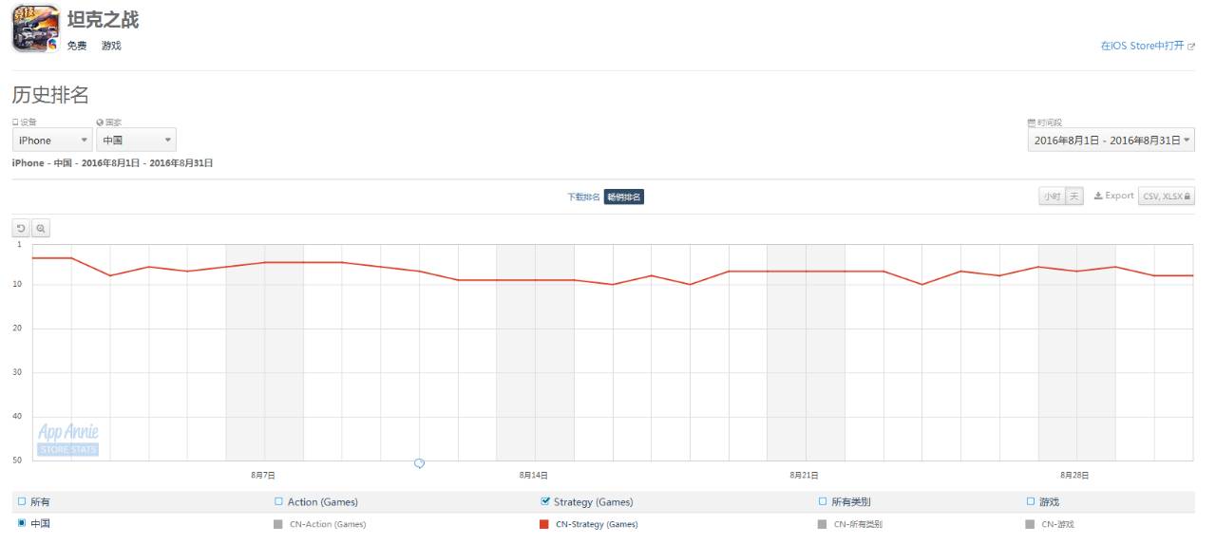Click the gray CN-游戏 legend swatch

click(x=1031, y=524)
